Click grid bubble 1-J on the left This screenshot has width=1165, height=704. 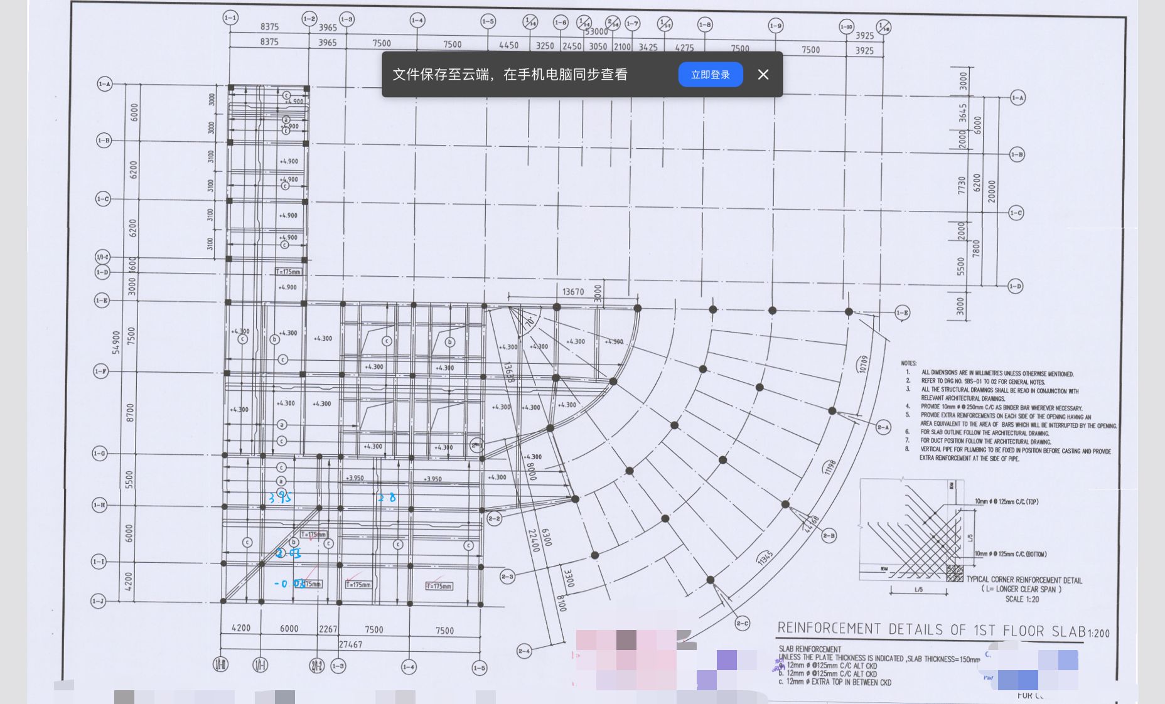coord(99,601)
